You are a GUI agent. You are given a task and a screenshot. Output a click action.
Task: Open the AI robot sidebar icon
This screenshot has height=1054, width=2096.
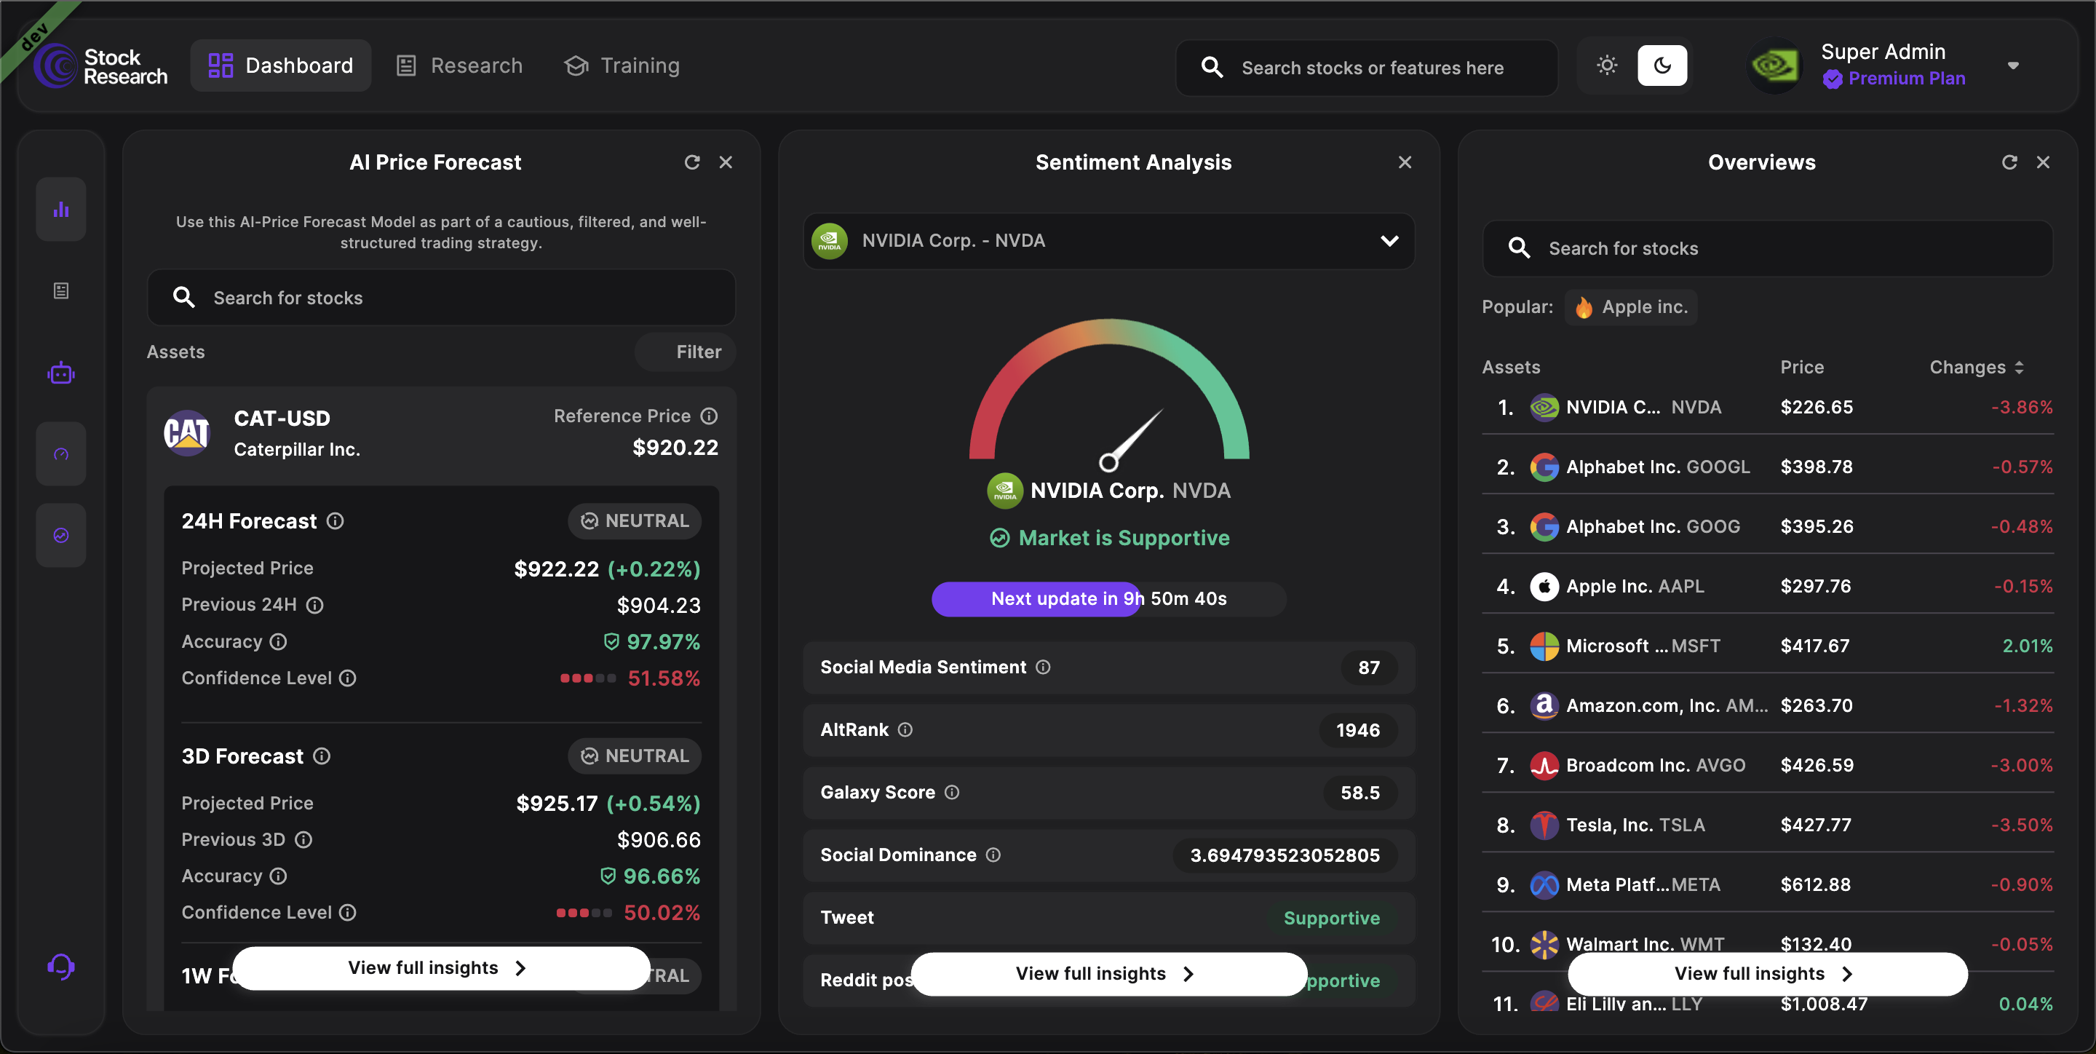[61, 373]
